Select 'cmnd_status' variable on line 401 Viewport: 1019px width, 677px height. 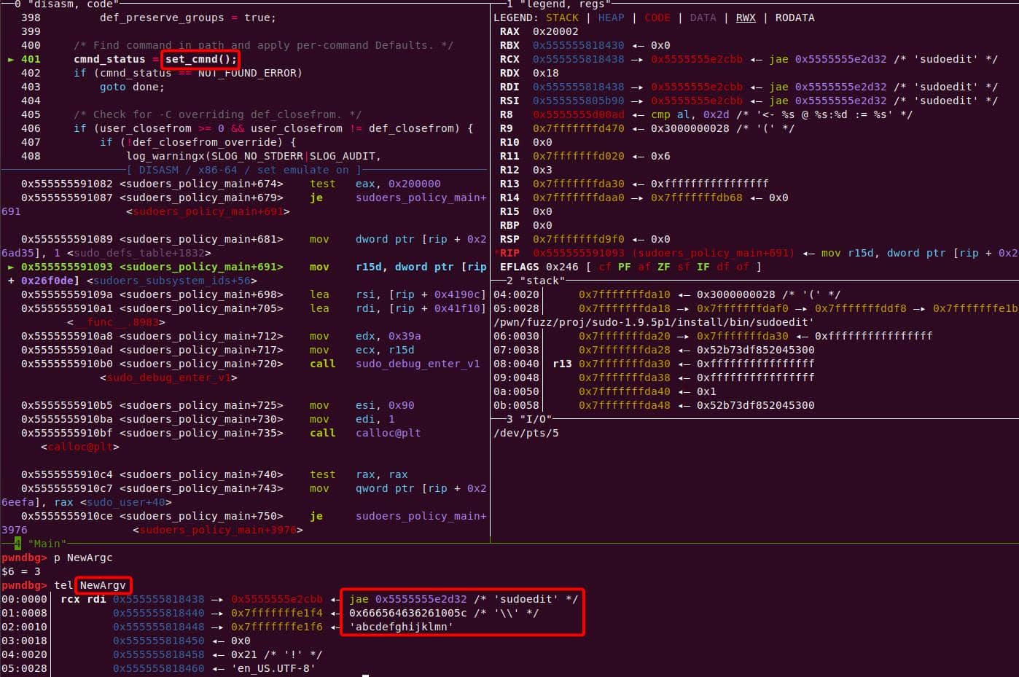click(x=109, y=59)
